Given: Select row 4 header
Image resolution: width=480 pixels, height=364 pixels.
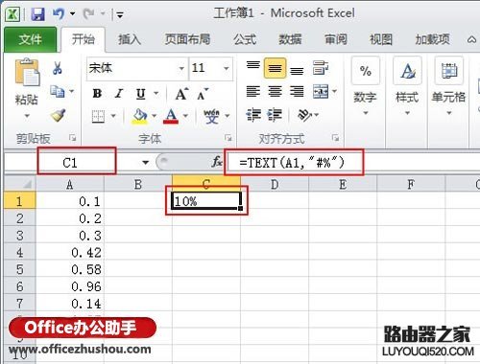Looking at the screenshot, I should click(x=20, y=252).
